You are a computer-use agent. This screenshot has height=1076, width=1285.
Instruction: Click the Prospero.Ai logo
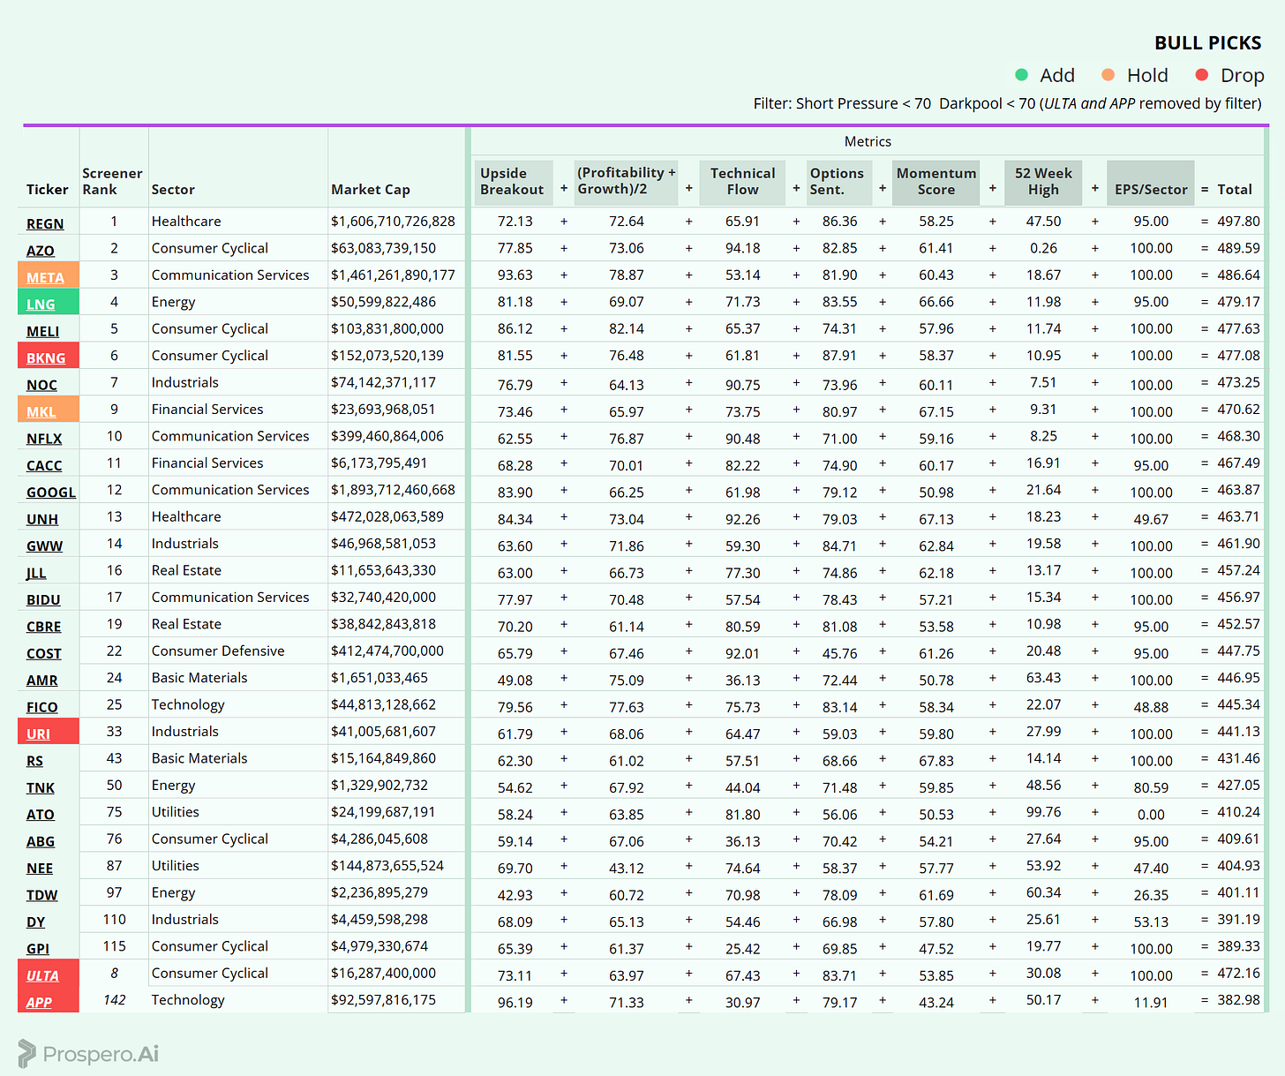[x=88, y=1053]
